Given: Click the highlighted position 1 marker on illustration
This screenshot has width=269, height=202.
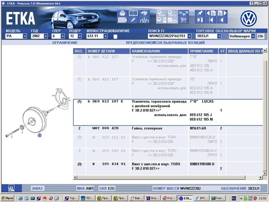Looking at the screenshot, I should coord(40,136).
